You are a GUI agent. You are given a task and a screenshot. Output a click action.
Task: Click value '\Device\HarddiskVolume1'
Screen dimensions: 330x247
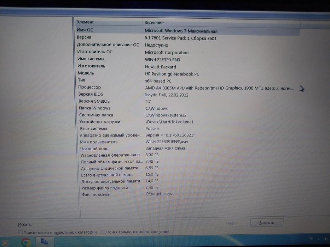[x=169, y=122]
